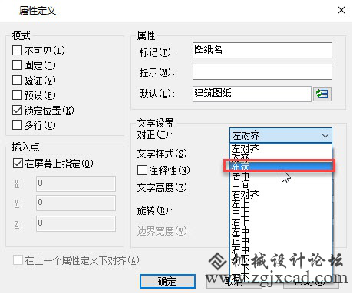
Task: Choose 左对齐 in the justification list
Action: (x=281, y=149)
